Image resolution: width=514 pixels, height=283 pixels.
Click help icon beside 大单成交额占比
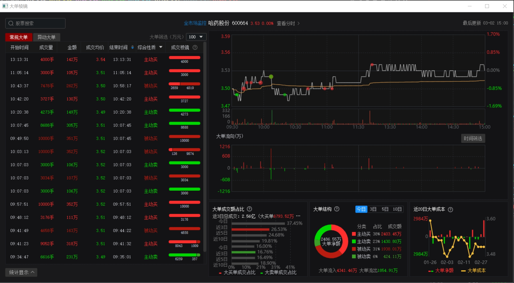(x=249, y=209)
